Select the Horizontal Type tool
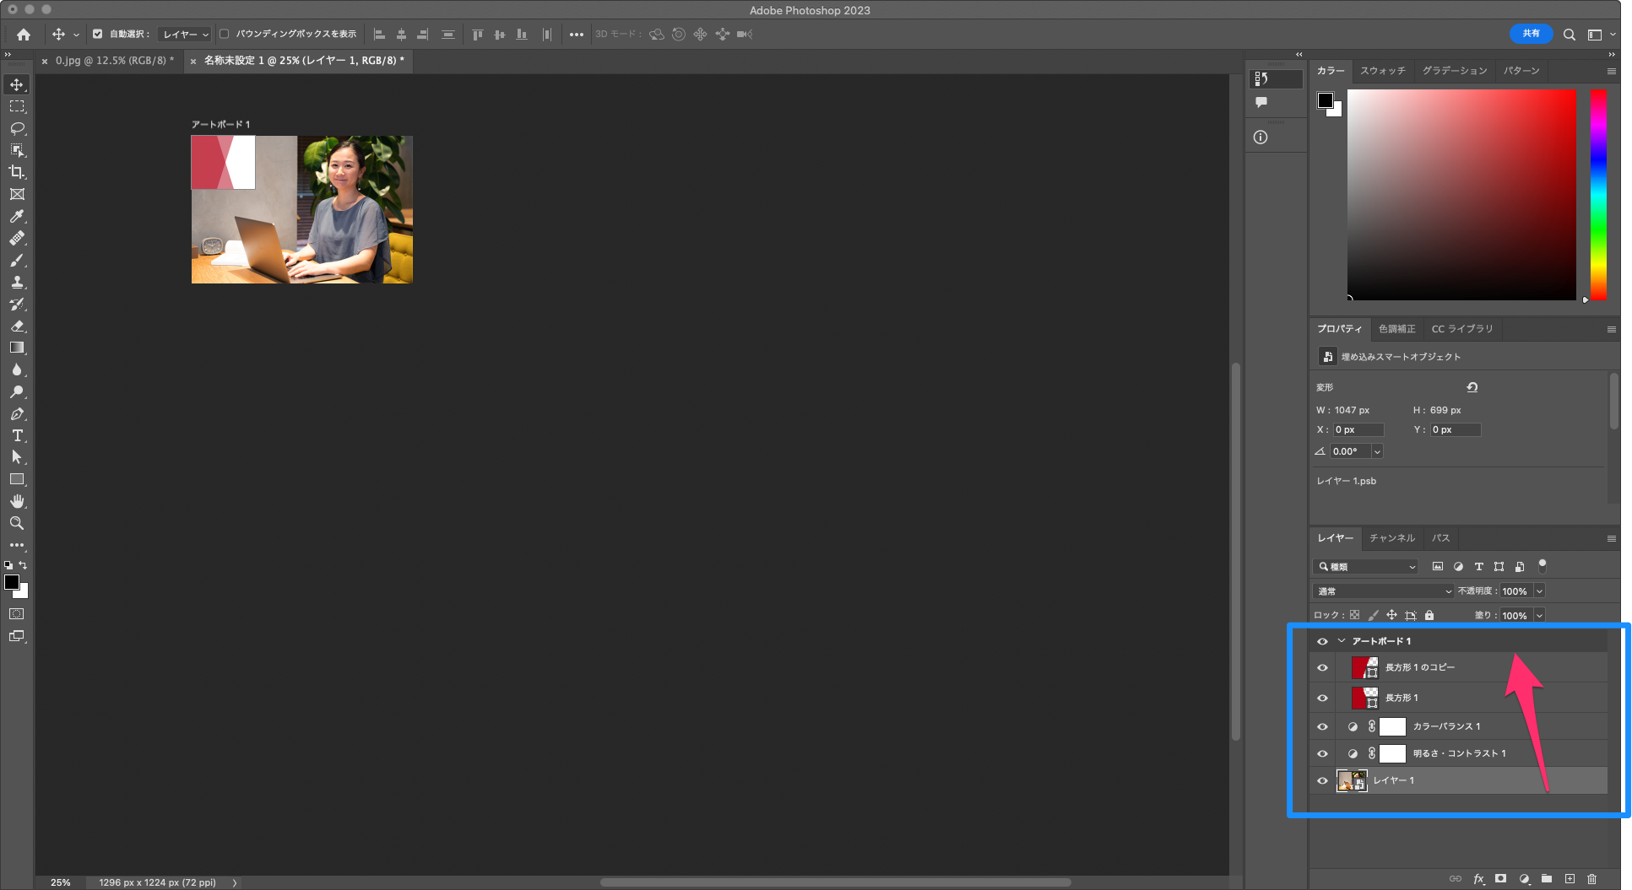Viewport: 1632px width, 890px height. tap(17, 435)
